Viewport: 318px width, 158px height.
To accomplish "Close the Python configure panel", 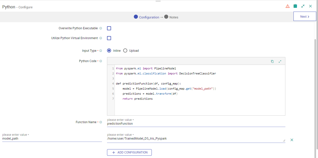I will pos(310,6).
